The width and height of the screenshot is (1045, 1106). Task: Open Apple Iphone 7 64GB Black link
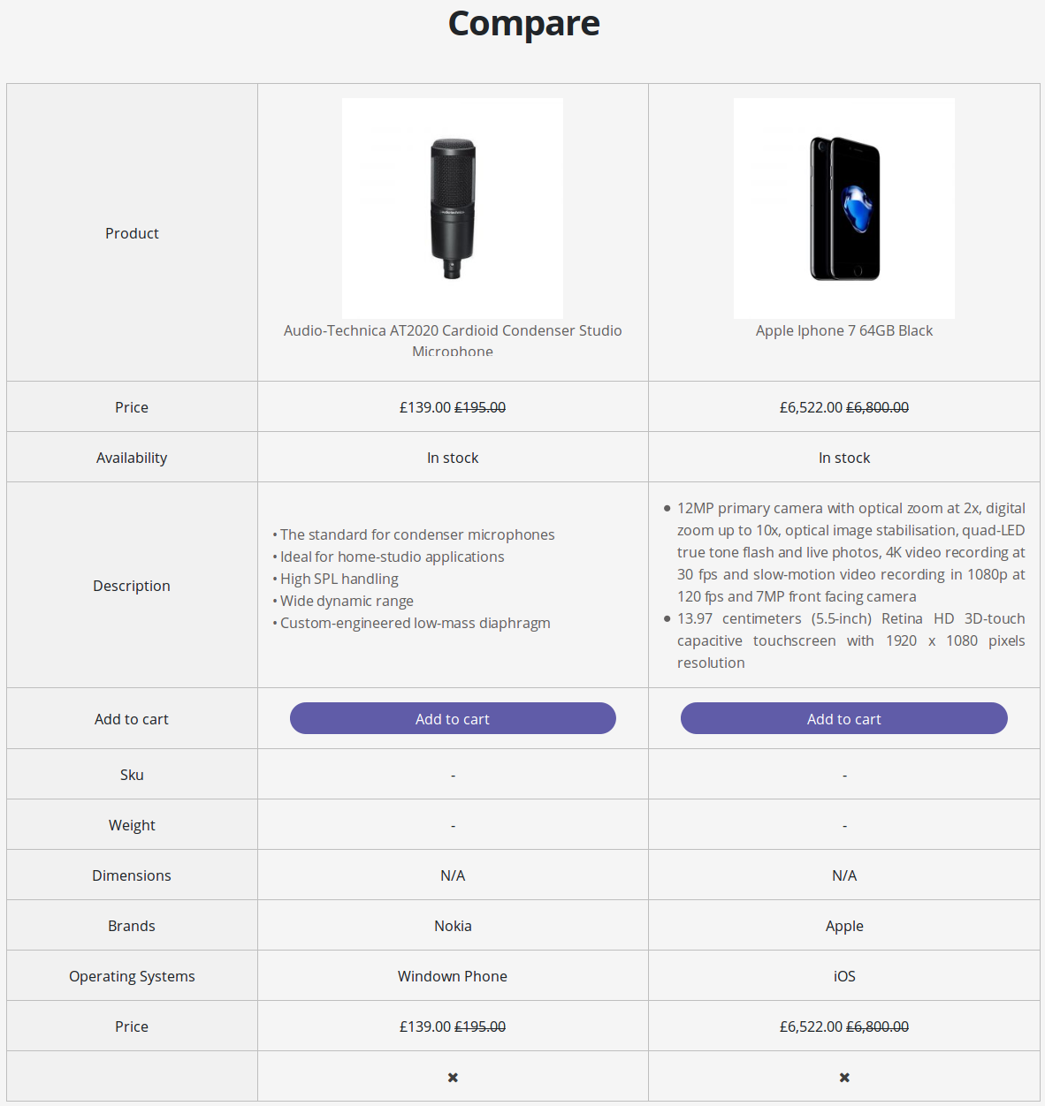tap(844, 330)
